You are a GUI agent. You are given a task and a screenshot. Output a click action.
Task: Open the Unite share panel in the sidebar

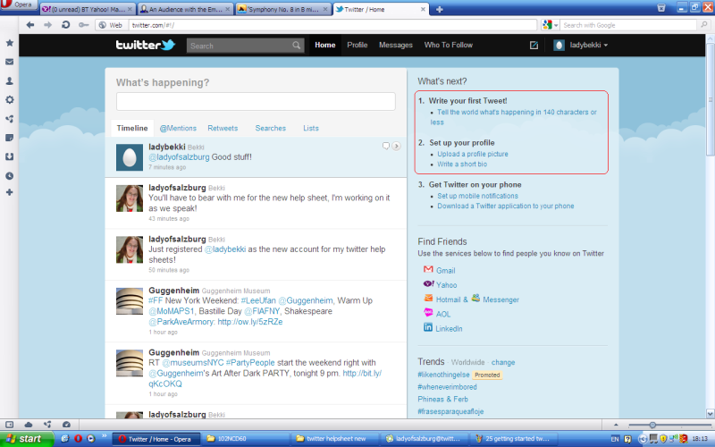(9, 119)
